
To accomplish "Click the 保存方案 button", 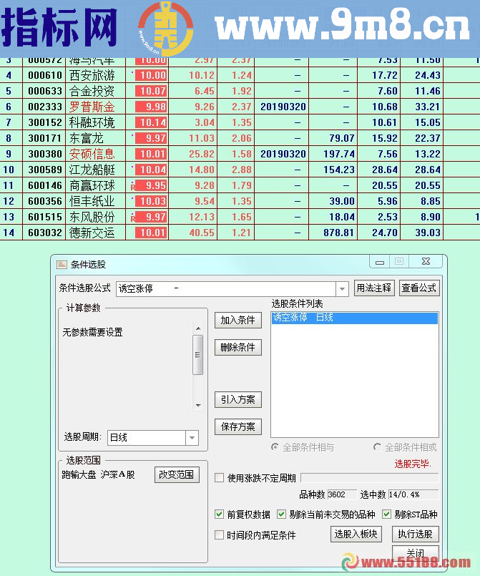I will pos(238,427).
